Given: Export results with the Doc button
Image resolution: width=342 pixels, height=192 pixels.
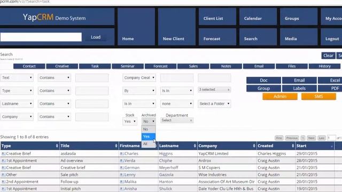Looking at the screenshot, I should (x=263, y=81).
